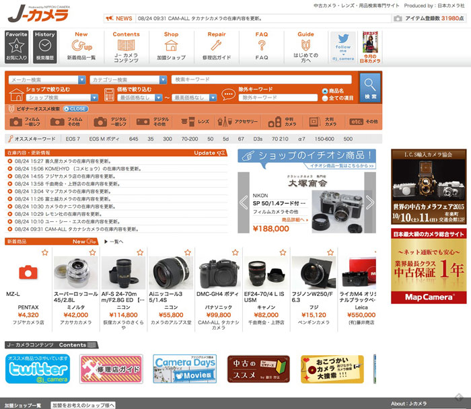
Task: Favorite the EF24-70/4 L IS USM star
Action: (x=283, y=252)
